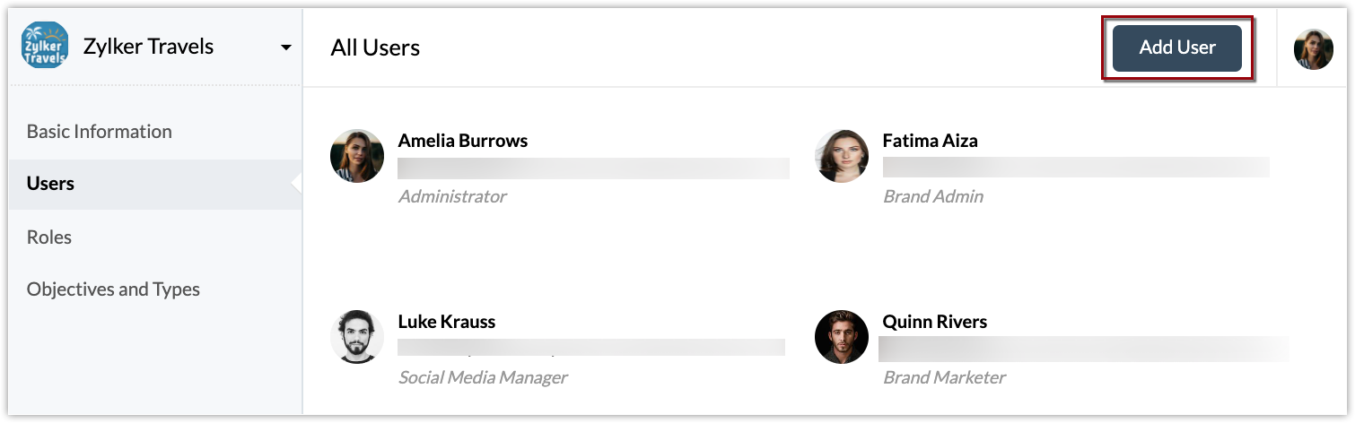This screenshot has height=423, width=1355.
Task: Click Fatima Aiza's profile picture
Action: (x=842, y=156)
